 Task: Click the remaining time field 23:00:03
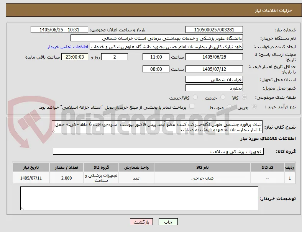75,57
